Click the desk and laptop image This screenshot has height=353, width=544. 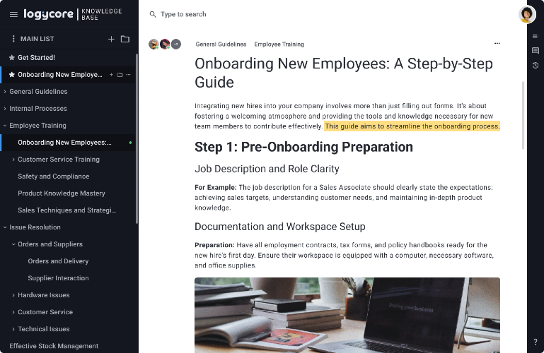click(x=347, y=315)
